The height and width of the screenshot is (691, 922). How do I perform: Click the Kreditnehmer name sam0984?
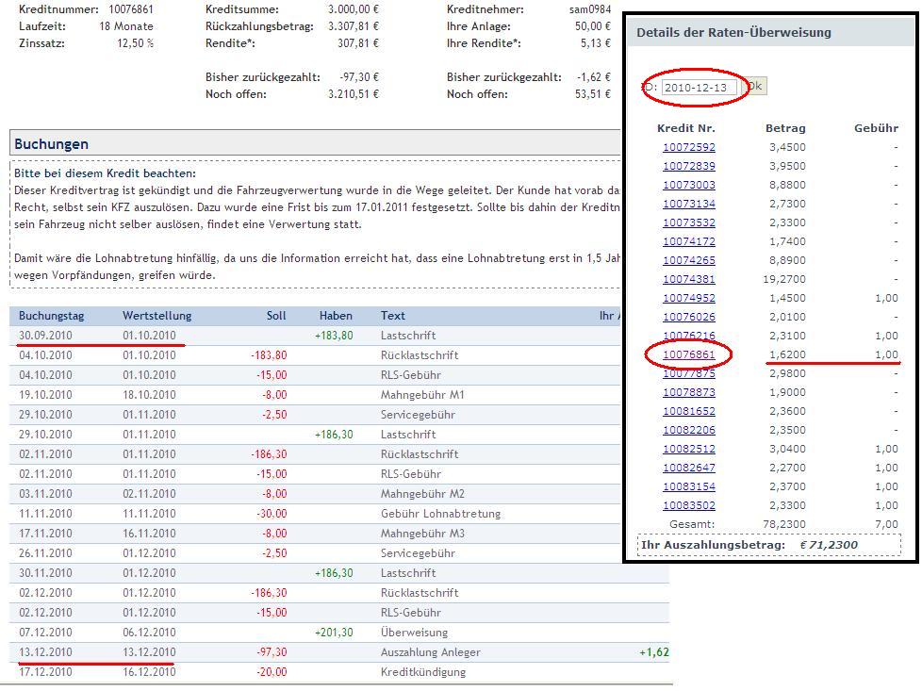pyautogui.click(x=590, y=9)
